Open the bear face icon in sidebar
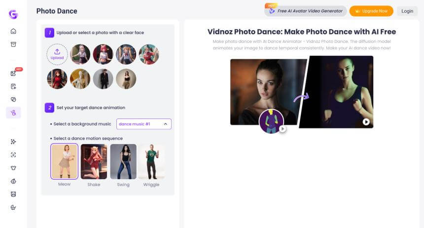The height and width of the screenshot is (228, 424). [x=13, y=194]
